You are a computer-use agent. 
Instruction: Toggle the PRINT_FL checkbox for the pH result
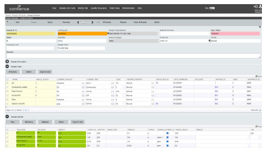point(167,133)
